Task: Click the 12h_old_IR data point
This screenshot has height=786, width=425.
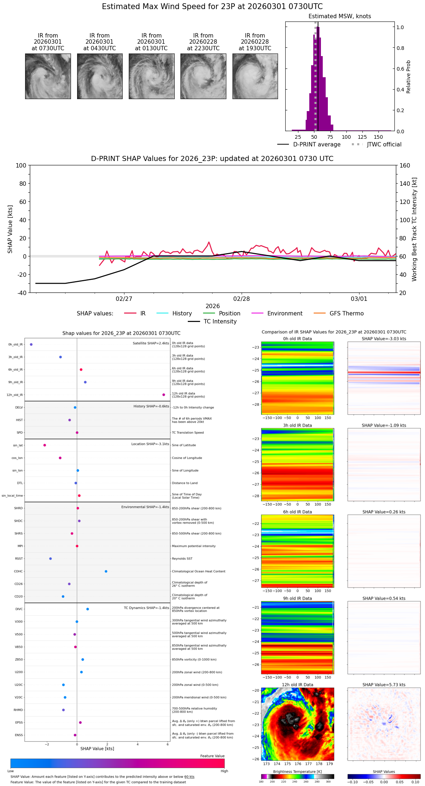Action: pos(164,395)
